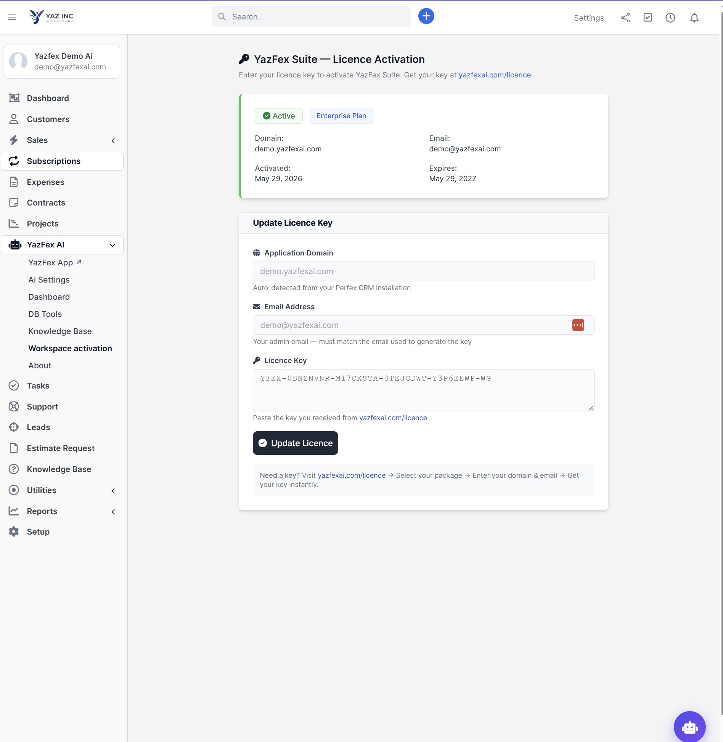Expand the Sales menu chevron
Image resolution: width=723 pixels, height=742 pixels.
point(113,141)
